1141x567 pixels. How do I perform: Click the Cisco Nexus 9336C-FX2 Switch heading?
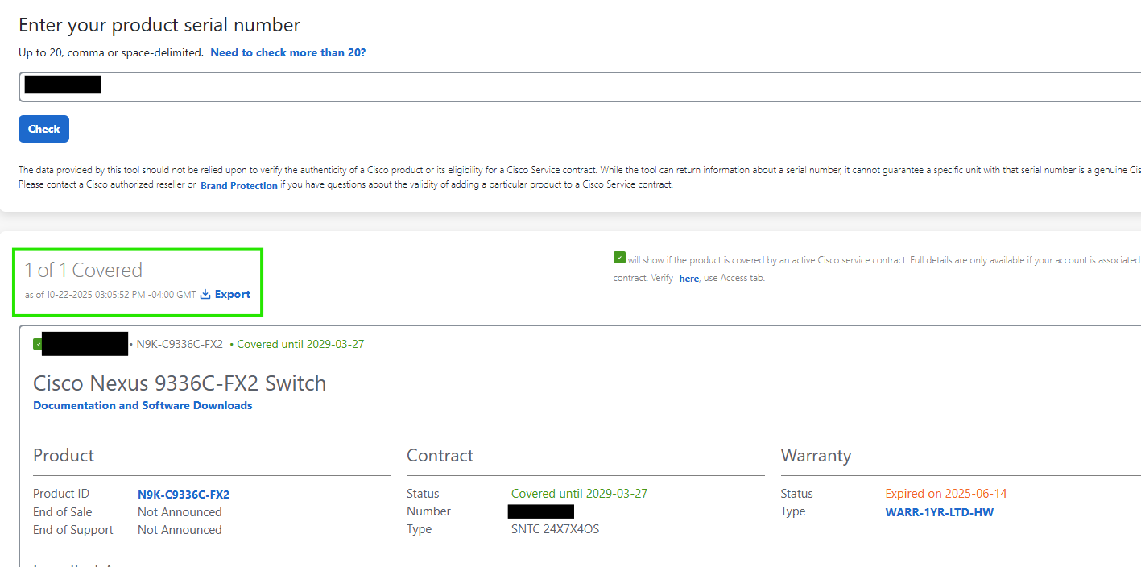pyautogui.click(x=180, y=383)
